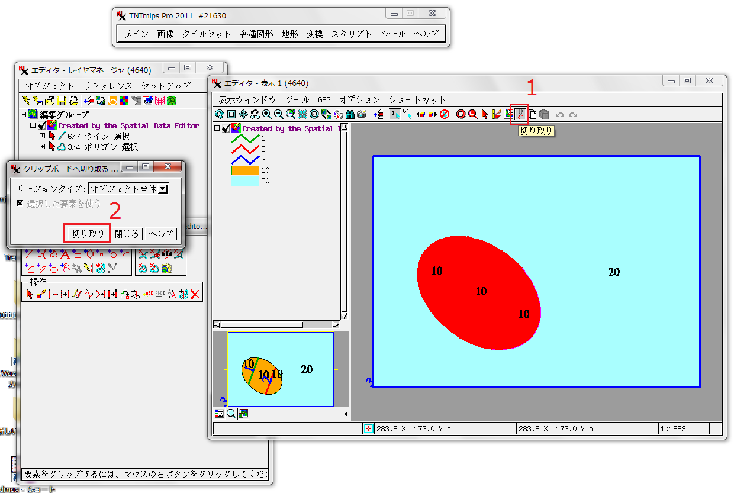Click the pink grid icon in Layer Manager toolbar
Image resolution: width=734 pixels, height=493 pixels.
[x=160, y=101]
